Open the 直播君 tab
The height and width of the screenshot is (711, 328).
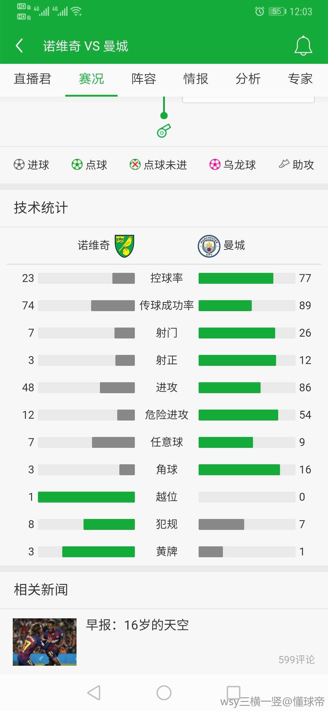32,79
